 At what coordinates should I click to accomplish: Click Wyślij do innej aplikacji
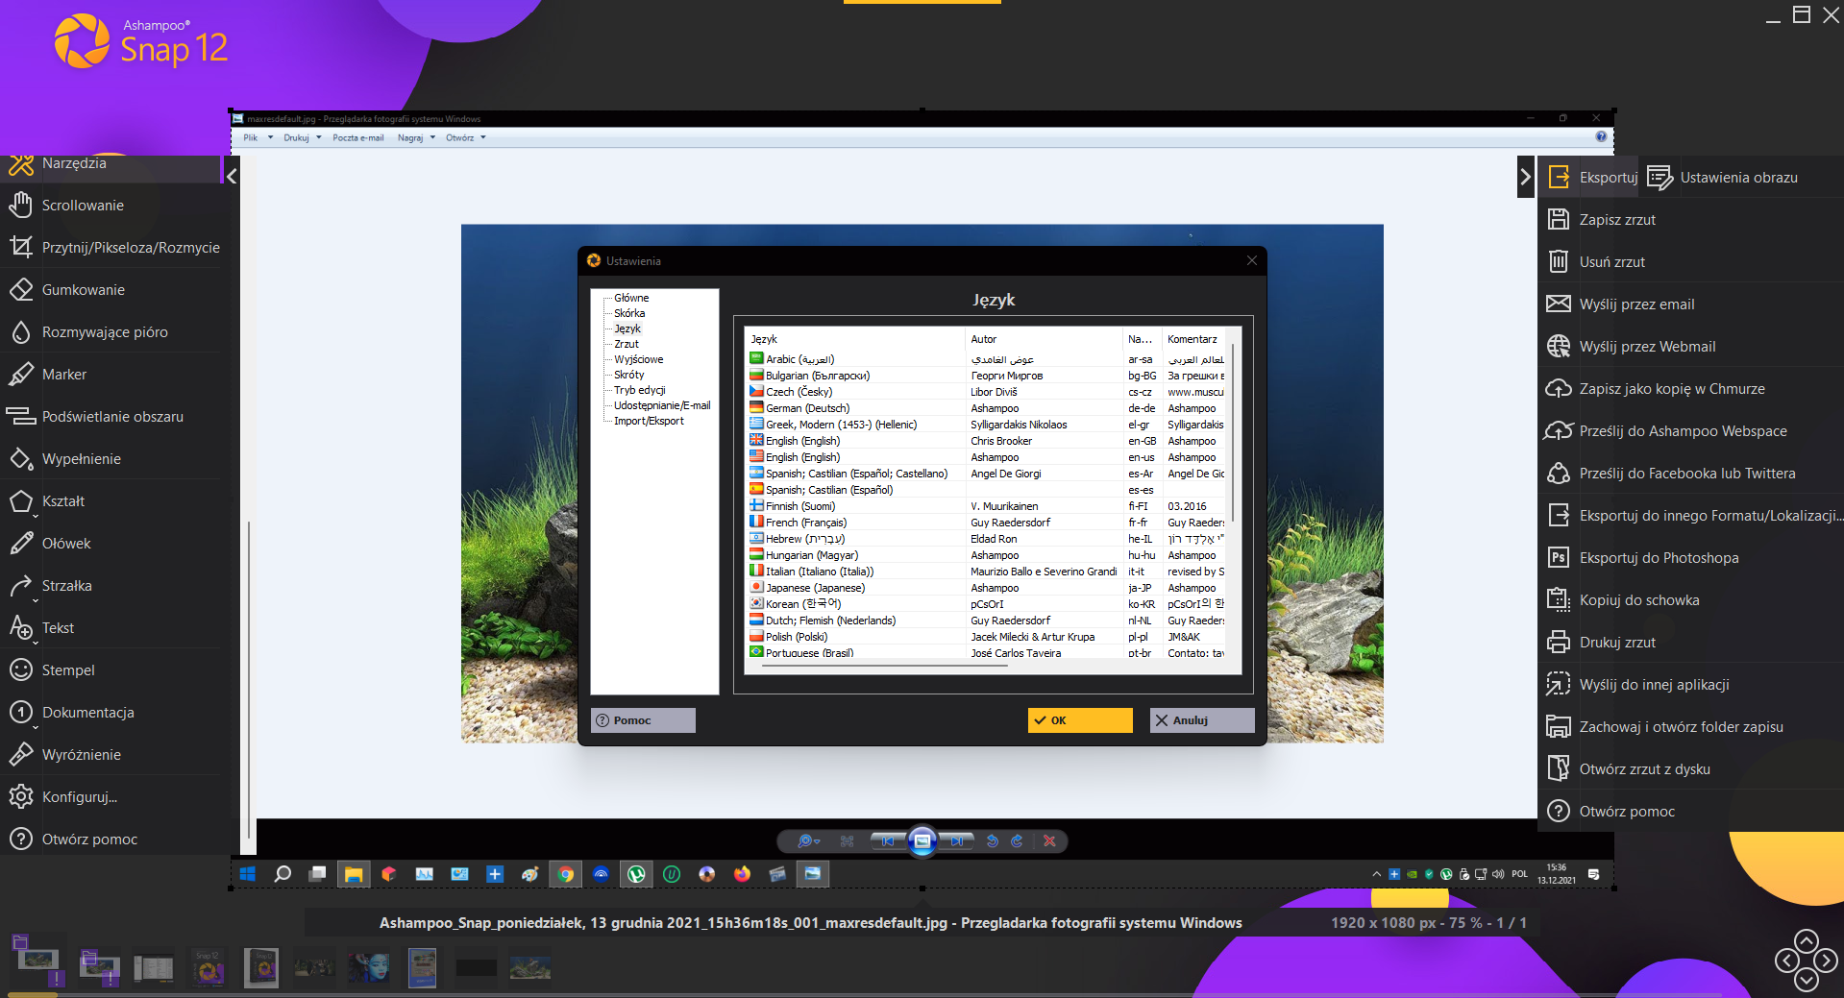pos(1691,685)
